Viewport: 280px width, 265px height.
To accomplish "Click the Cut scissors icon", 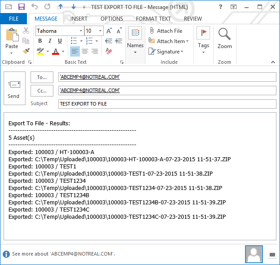I will point(26,31).
